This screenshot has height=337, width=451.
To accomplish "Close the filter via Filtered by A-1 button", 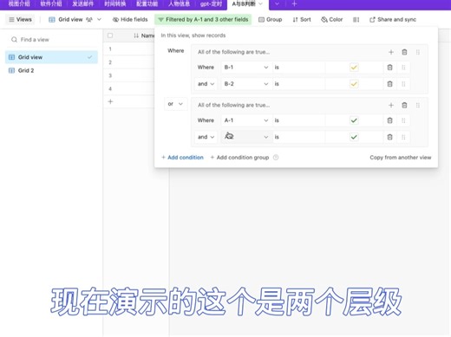I will point(203,20).
